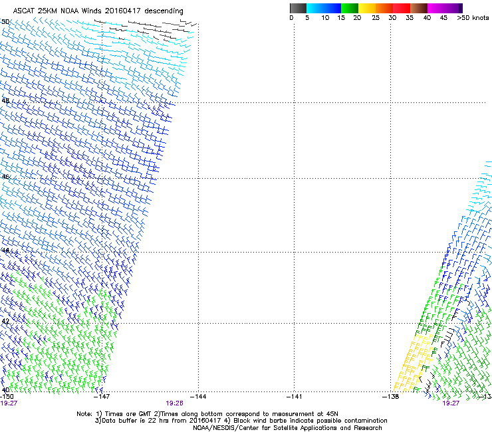Click the latitude axis label "48"
Viewport: 492px width, 432px height.
5,101
